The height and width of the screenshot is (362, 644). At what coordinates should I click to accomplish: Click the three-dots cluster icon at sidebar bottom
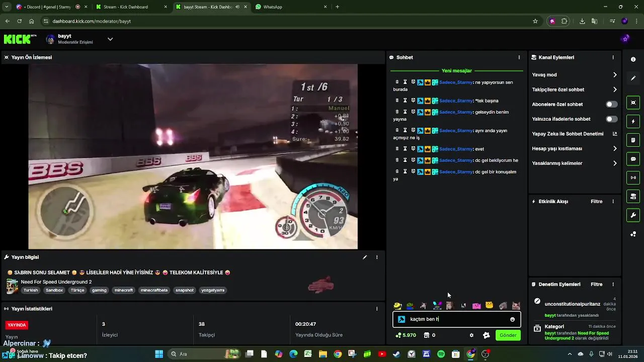(x=633, y=234)
